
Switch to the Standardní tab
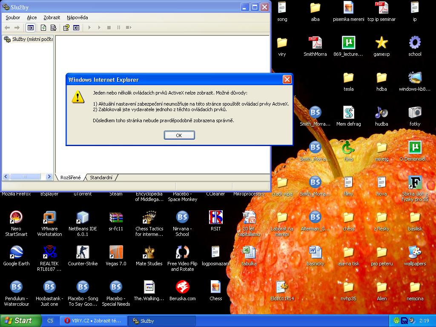[x=101, y=178]
